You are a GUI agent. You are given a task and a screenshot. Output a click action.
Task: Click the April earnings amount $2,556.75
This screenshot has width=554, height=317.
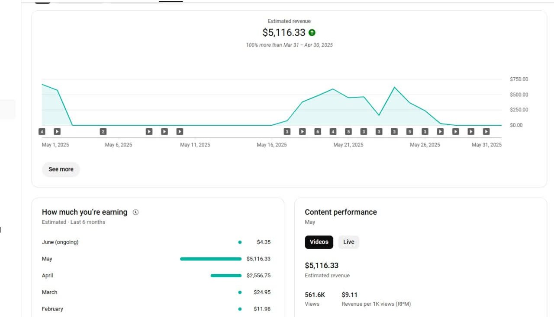pos(259,276)
